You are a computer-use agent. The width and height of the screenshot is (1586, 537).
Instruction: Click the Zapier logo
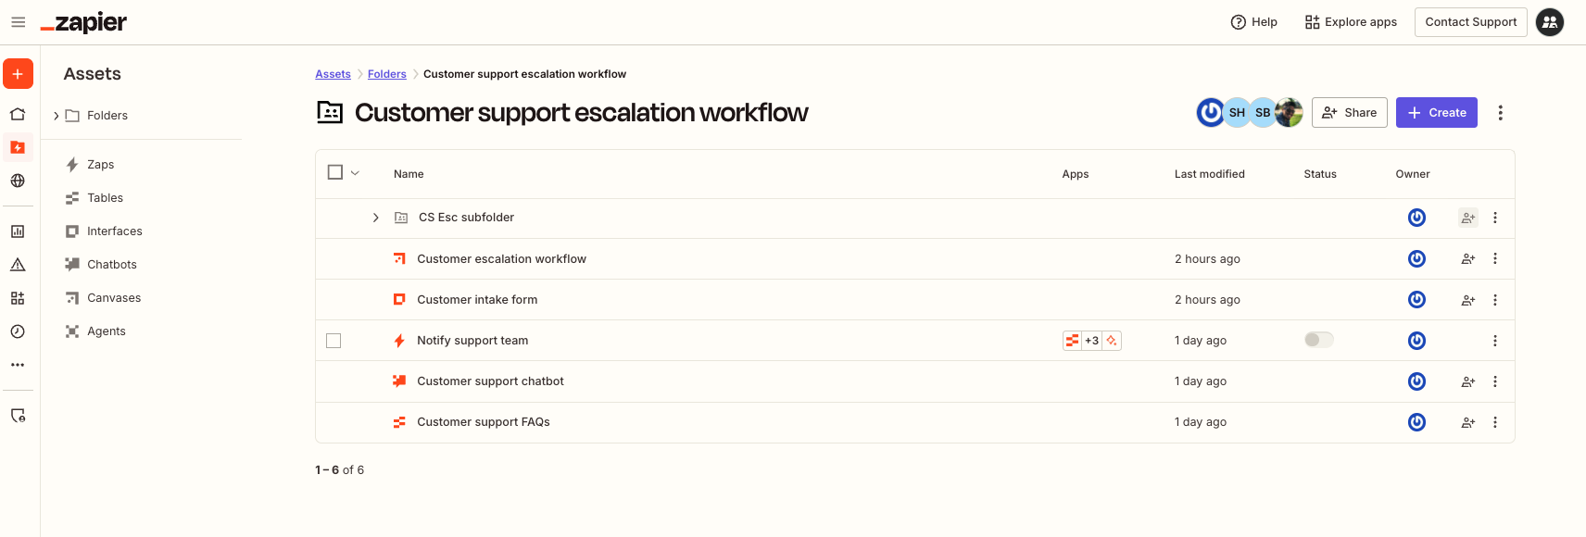[84, 22]
